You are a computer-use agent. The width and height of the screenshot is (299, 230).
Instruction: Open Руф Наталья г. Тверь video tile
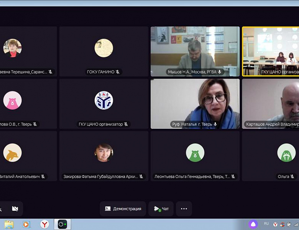[195, 104]
